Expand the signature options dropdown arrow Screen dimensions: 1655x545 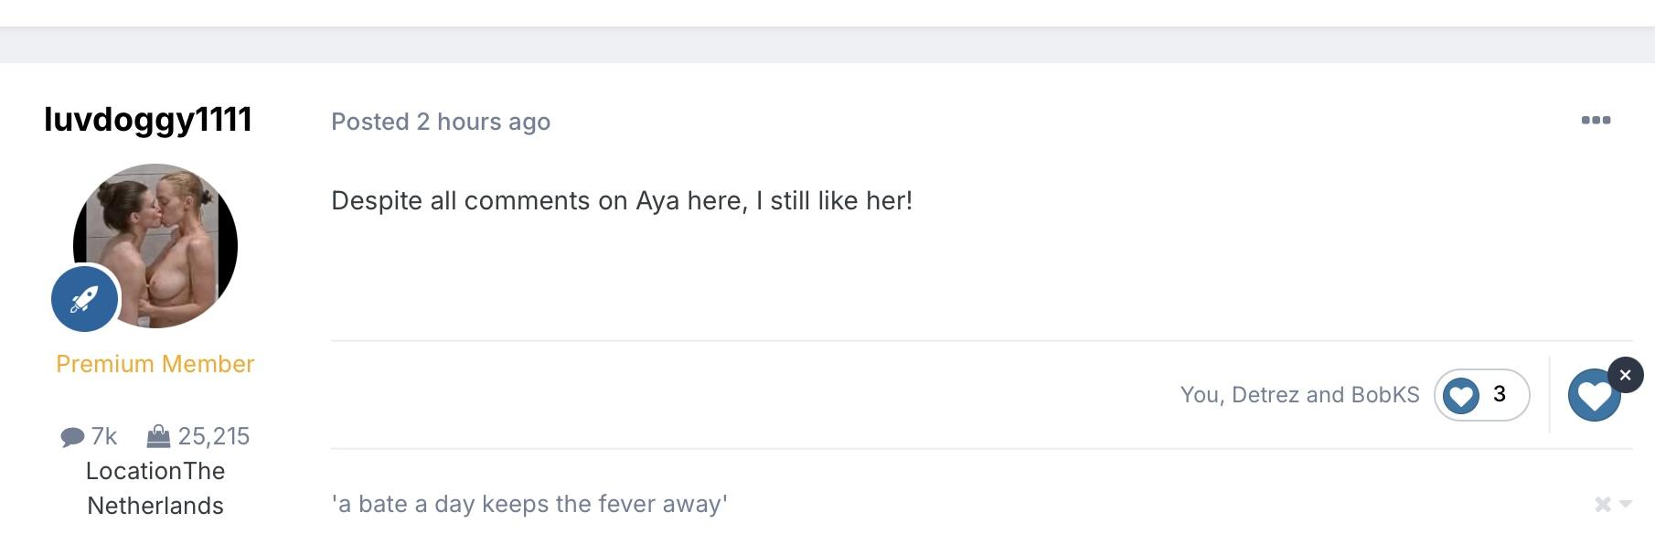pos(1625,504)
